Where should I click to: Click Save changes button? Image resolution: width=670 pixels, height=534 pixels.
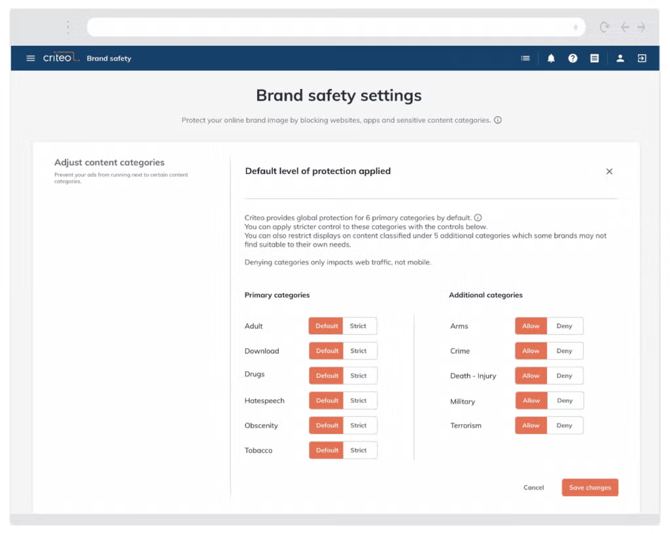coord(590,488)
